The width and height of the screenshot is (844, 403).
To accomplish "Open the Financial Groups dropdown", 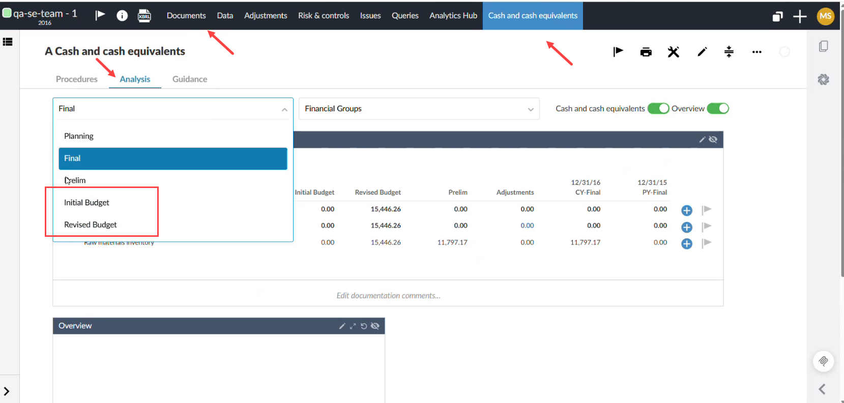I will pyautogui.click(x=419, y=109).
